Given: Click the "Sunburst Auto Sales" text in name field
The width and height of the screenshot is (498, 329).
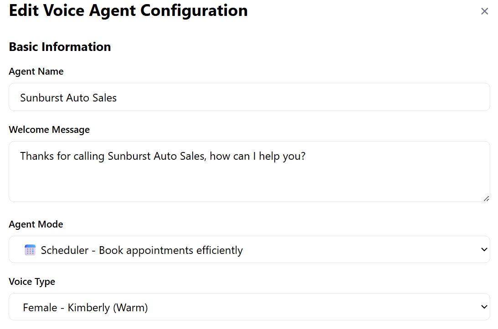Looking at the screenshot, I should click(x=68, y=98).
